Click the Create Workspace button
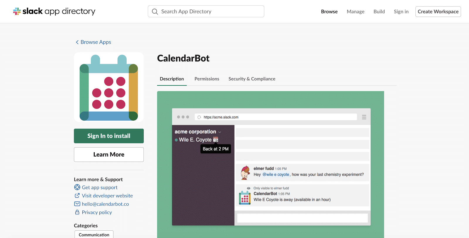Viewport: 469px width, 238px height. click(x=438, y=12)
